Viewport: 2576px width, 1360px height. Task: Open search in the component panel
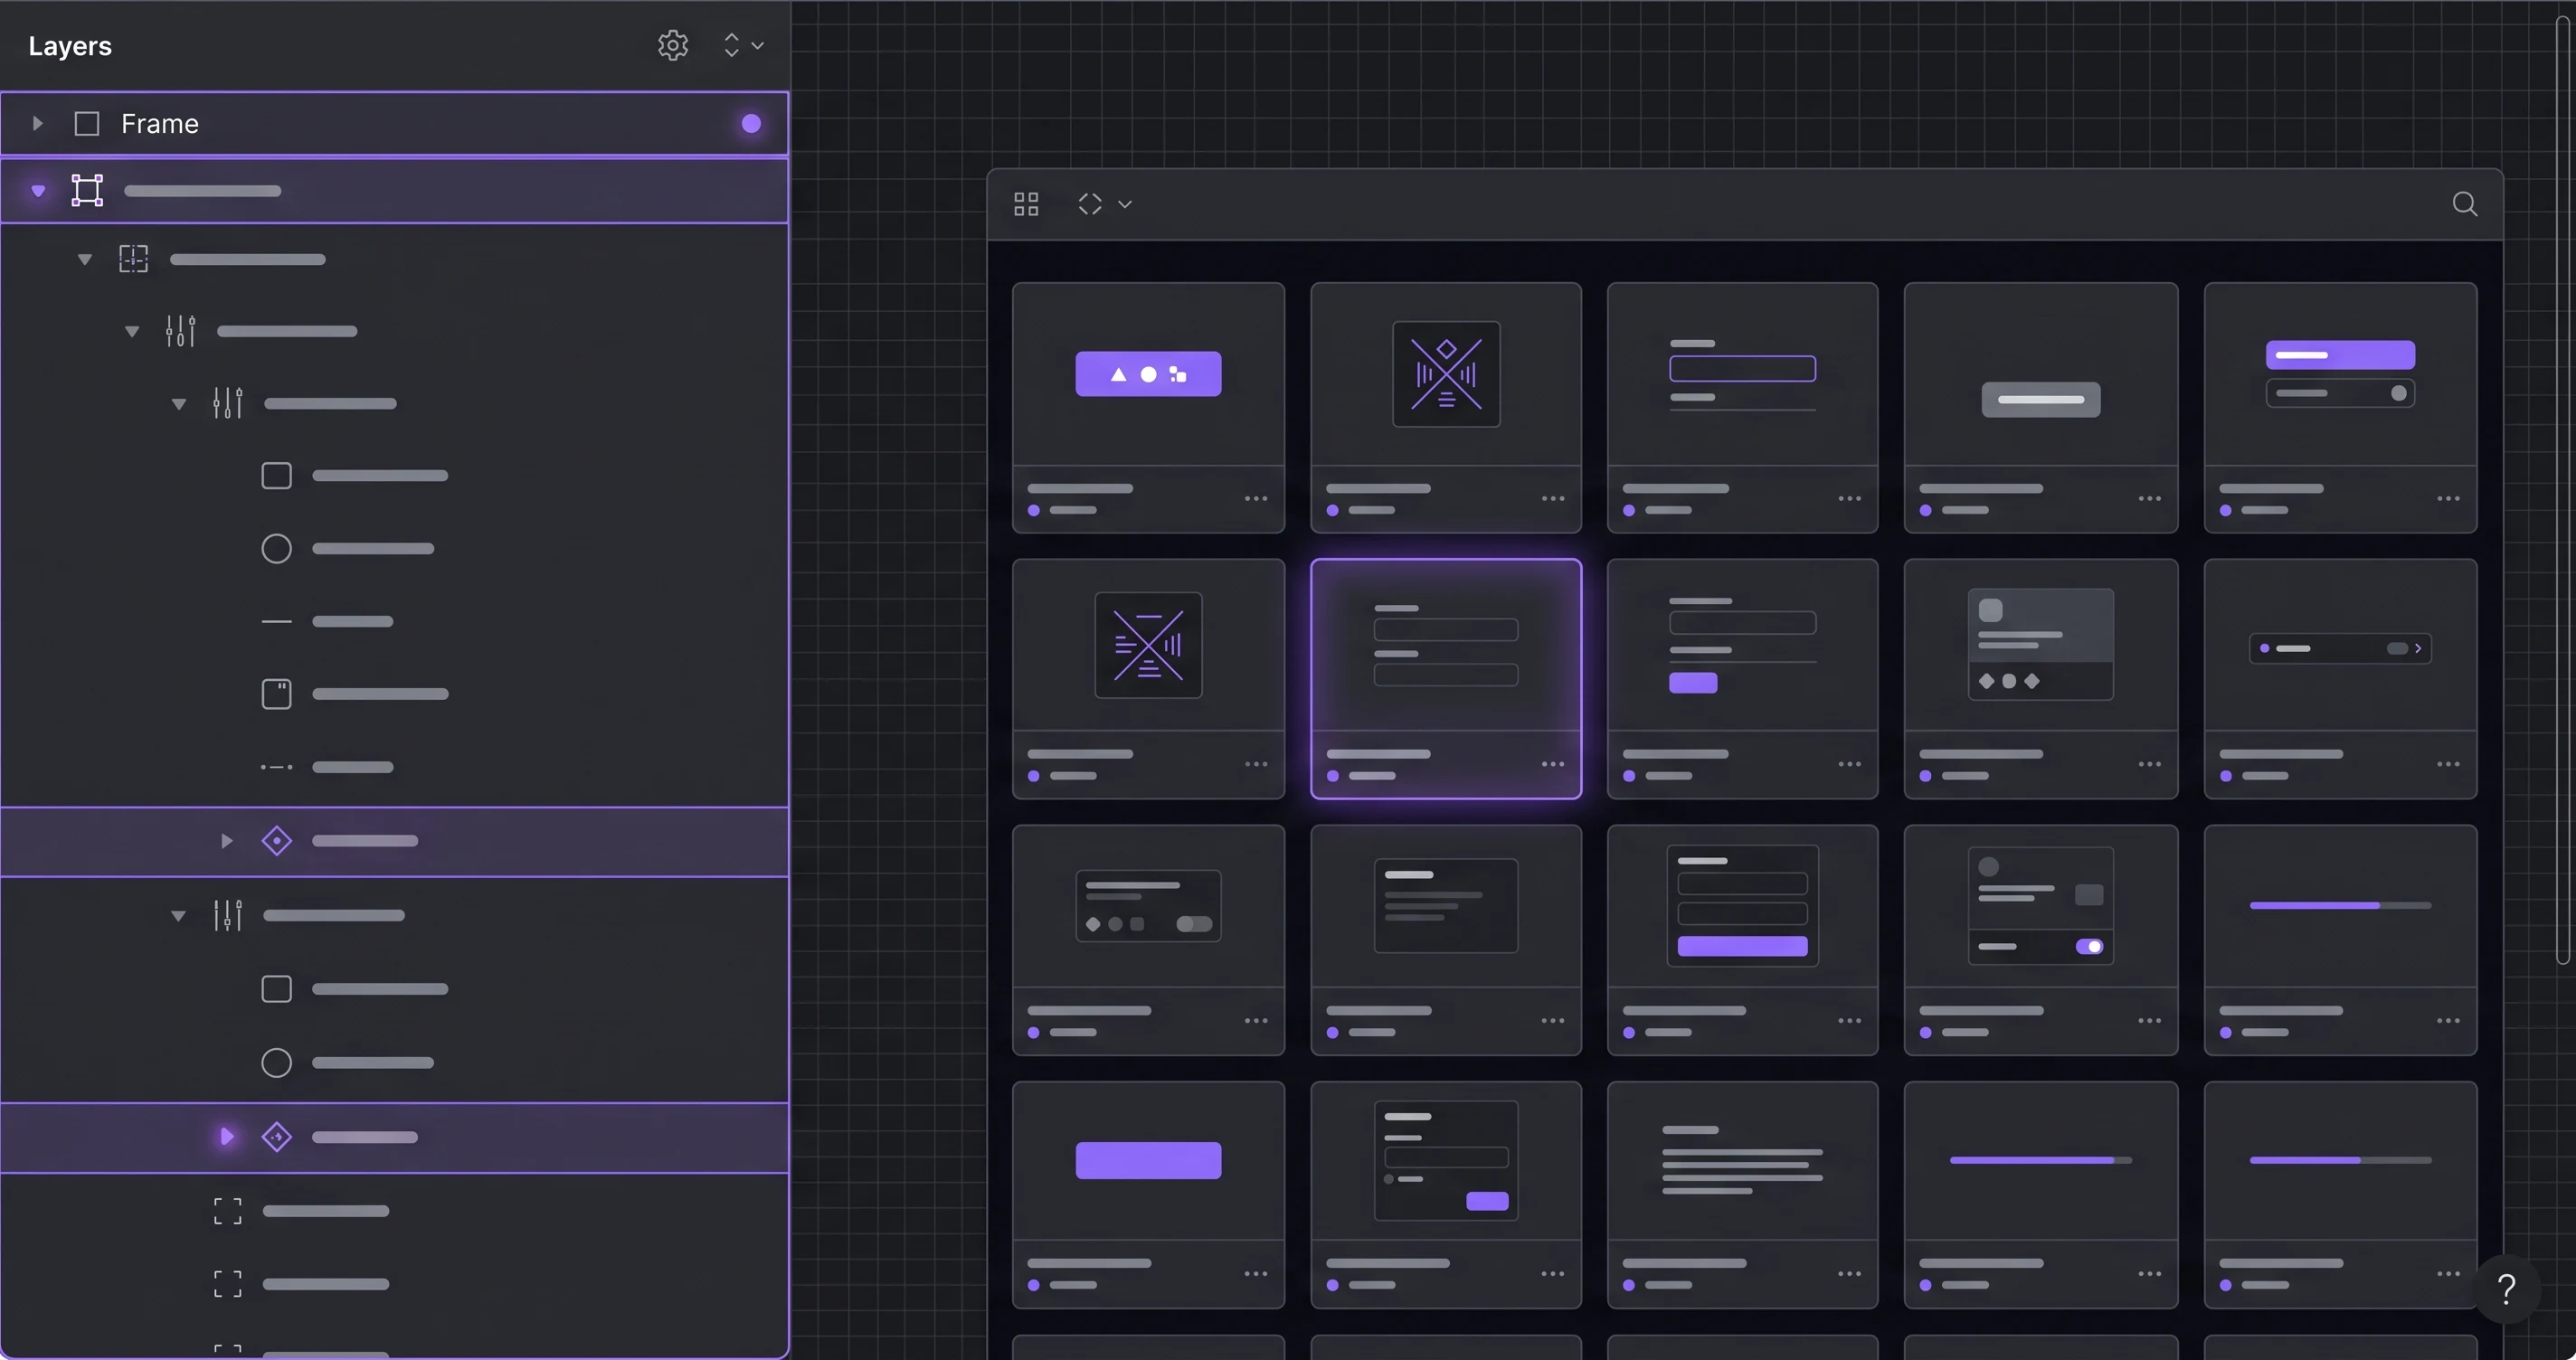[2465, 204]
